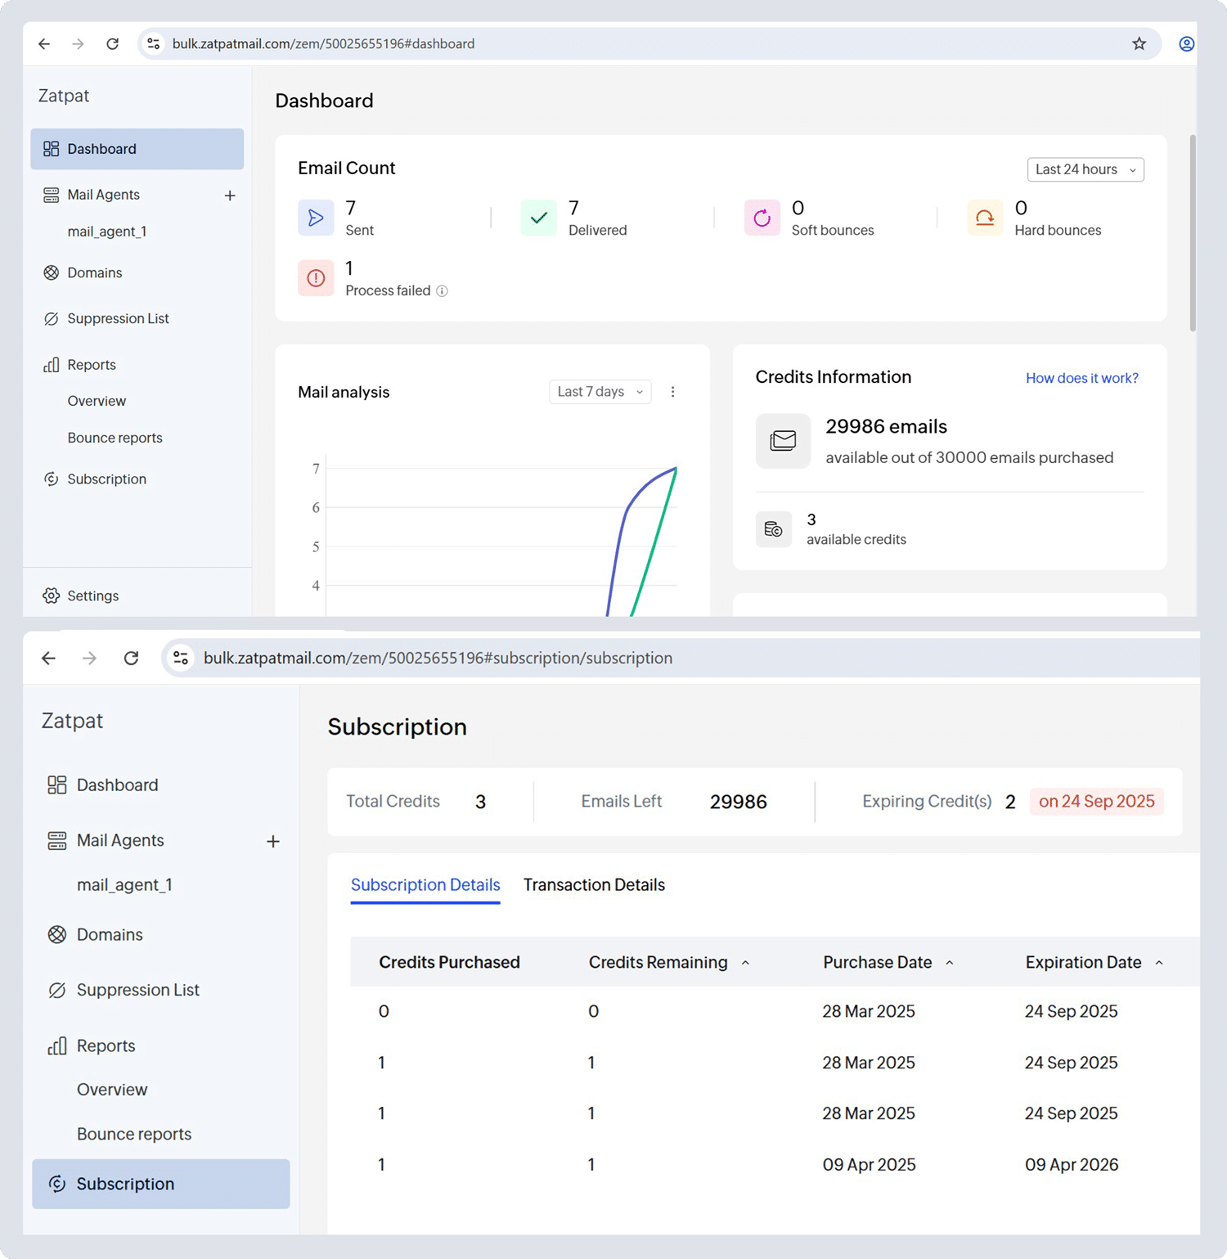This screenshot has width=1227, height=1259.
Task: Click the Process failed info icon
Action: [x=442, y=291]
